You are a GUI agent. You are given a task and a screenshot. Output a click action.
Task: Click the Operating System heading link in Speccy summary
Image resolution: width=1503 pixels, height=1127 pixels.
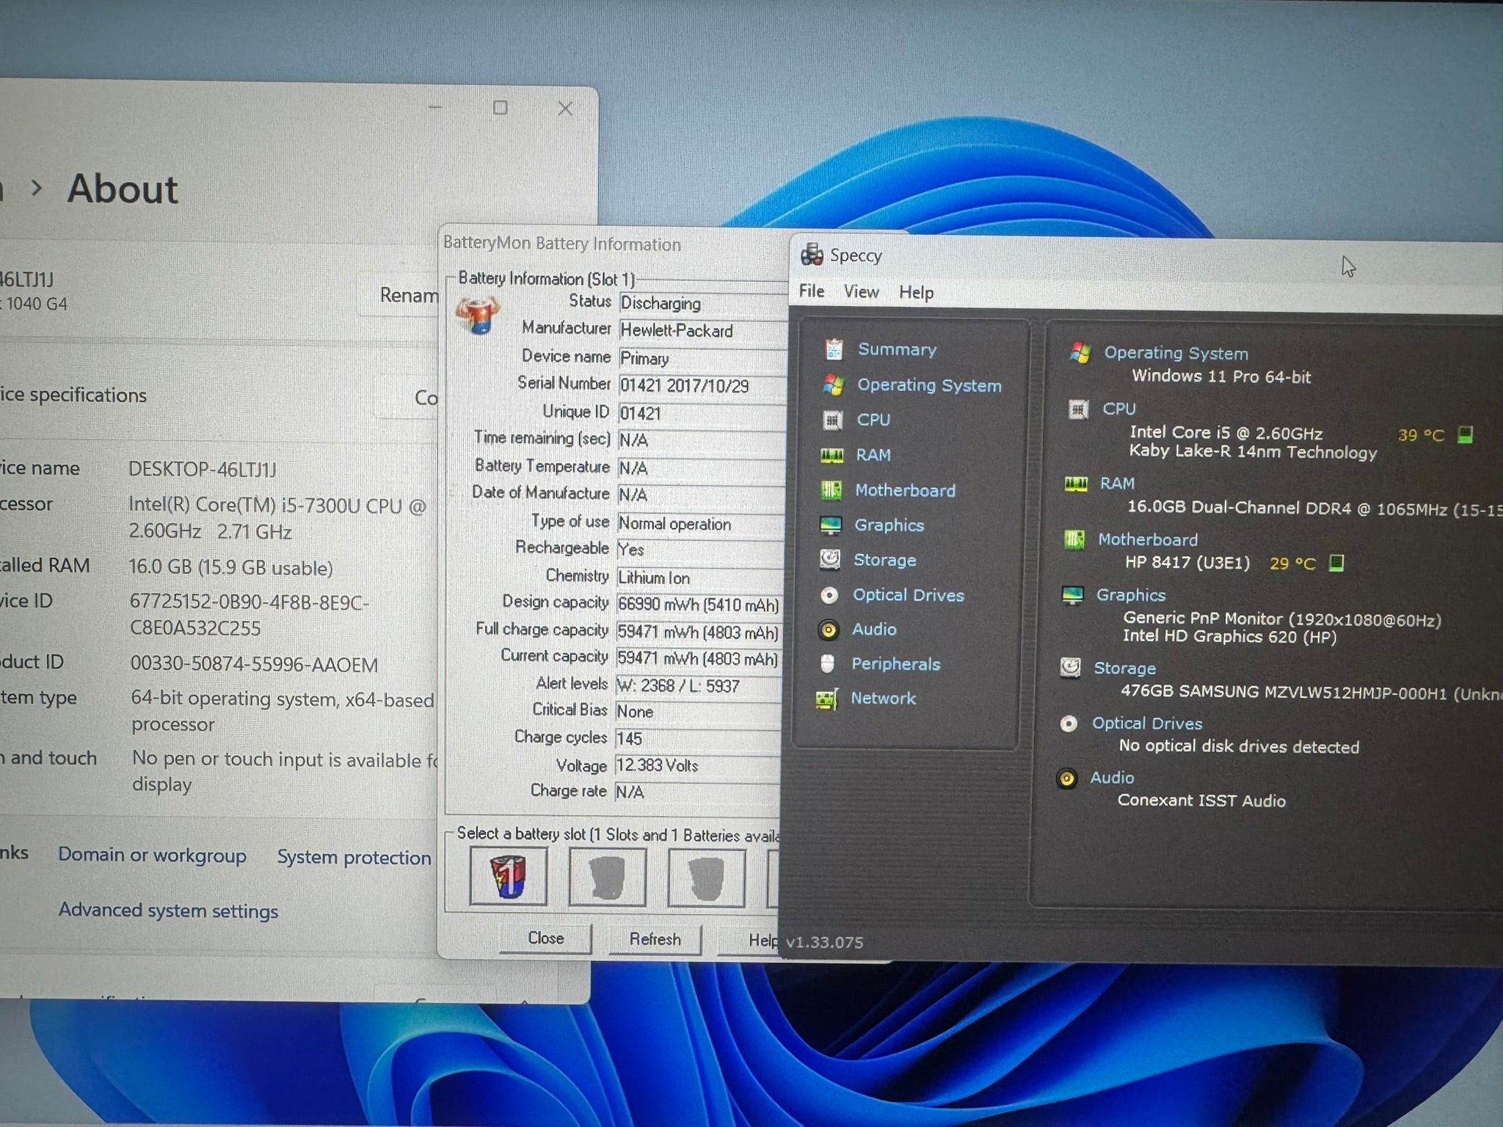(1176, 353)
